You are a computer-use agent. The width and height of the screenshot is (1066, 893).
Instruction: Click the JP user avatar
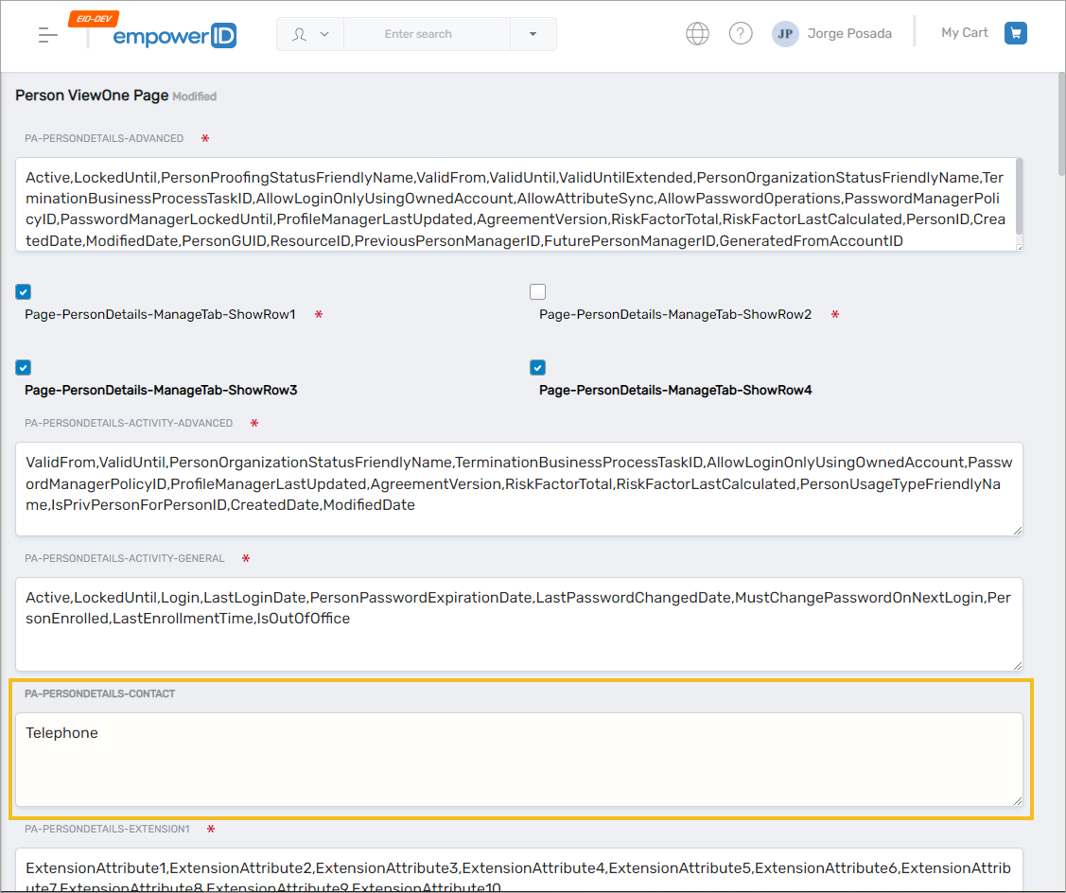coord(785,34)
